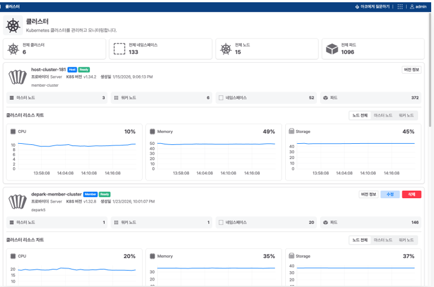Open the apps grid icon in top bar

(400, 7)
